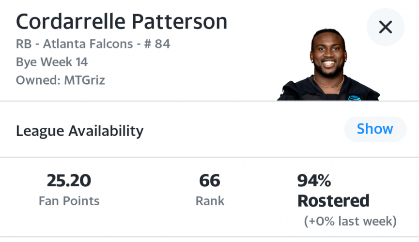Screen dimensions: 419x242
Task: Open Cordarrelle Patterson's headshot photo
Action: (x=328, y=65)
